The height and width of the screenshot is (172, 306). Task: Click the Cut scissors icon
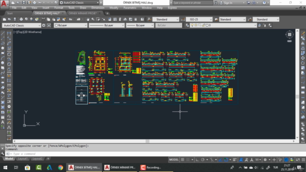point(43,19)
